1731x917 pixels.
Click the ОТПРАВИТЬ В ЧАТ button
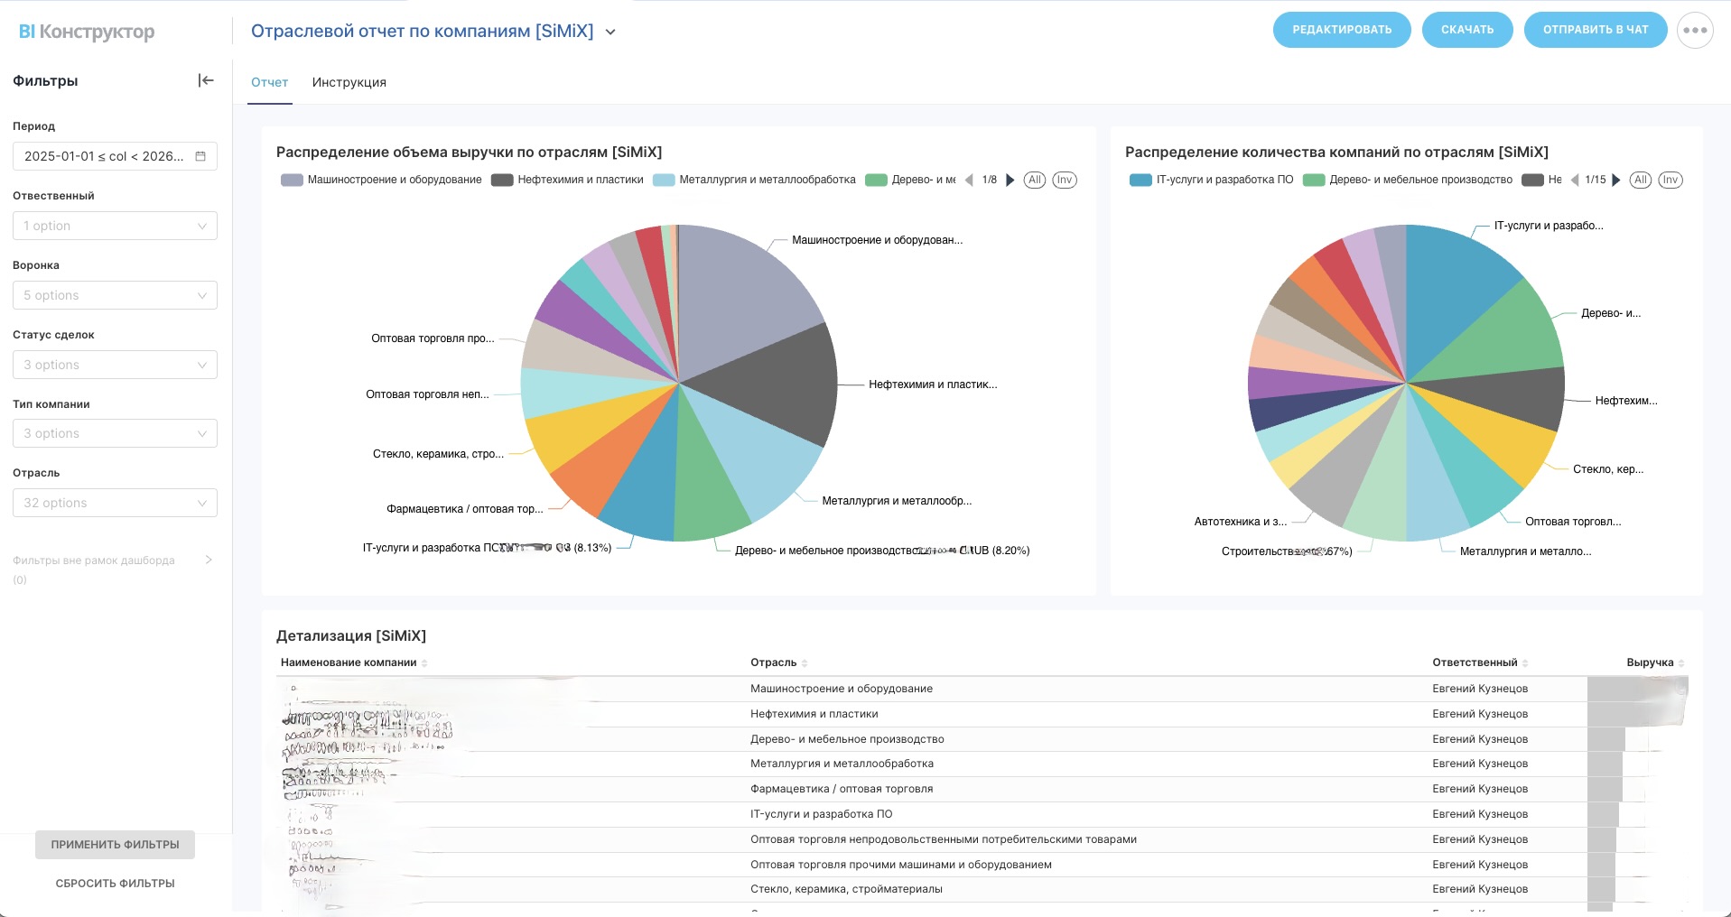click(1596, 30)
